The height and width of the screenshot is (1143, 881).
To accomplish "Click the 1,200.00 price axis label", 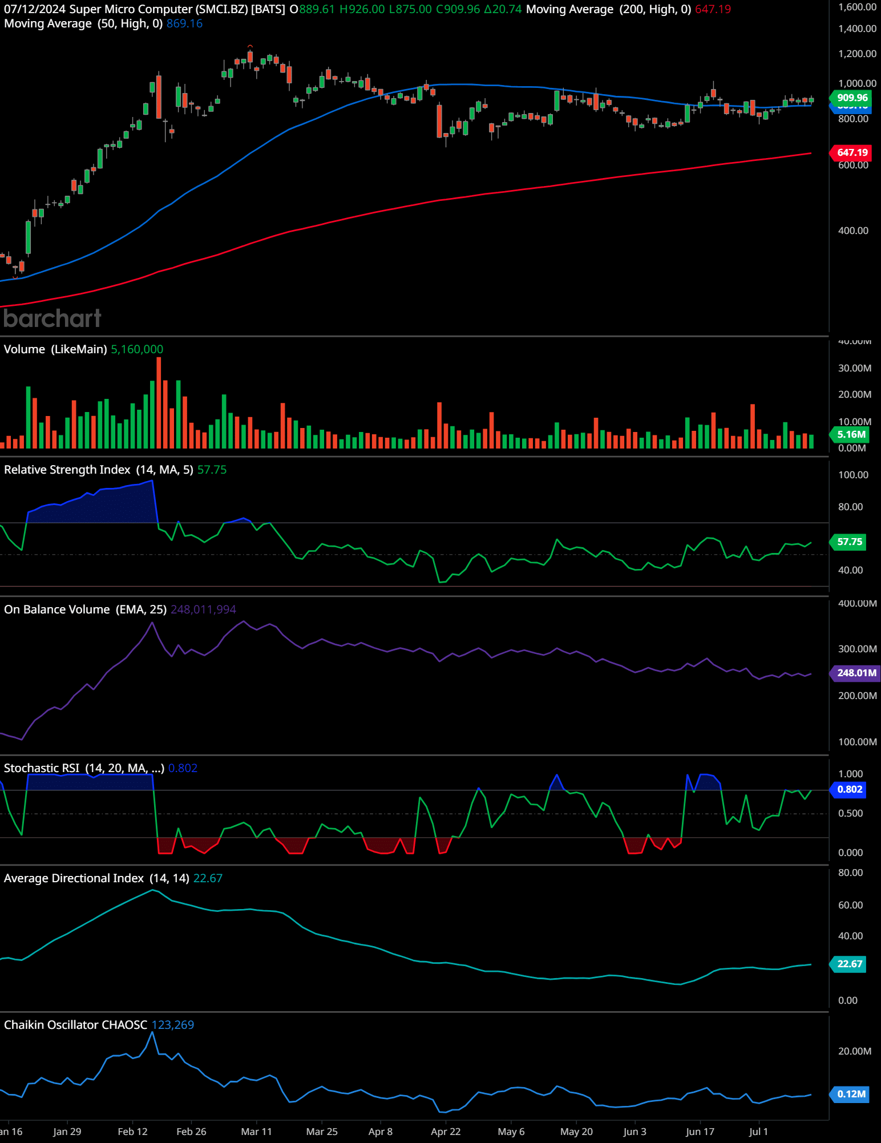I will (857, 54).
